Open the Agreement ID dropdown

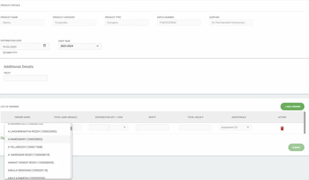click(235, 127)
